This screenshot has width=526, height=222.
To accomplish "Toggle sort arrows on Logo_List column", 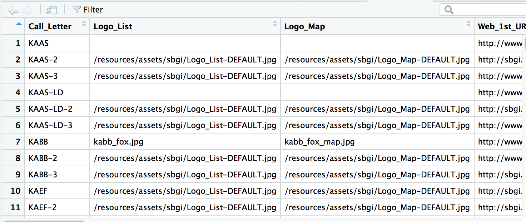I will (x=274, y=24).
